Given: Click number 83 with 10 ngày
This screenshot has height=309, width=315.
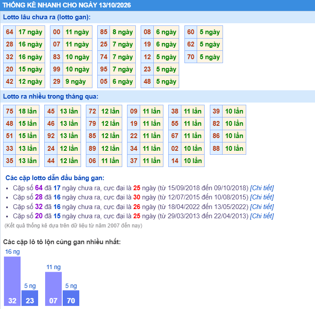Looking at the screenshot, I should [57, 57].
